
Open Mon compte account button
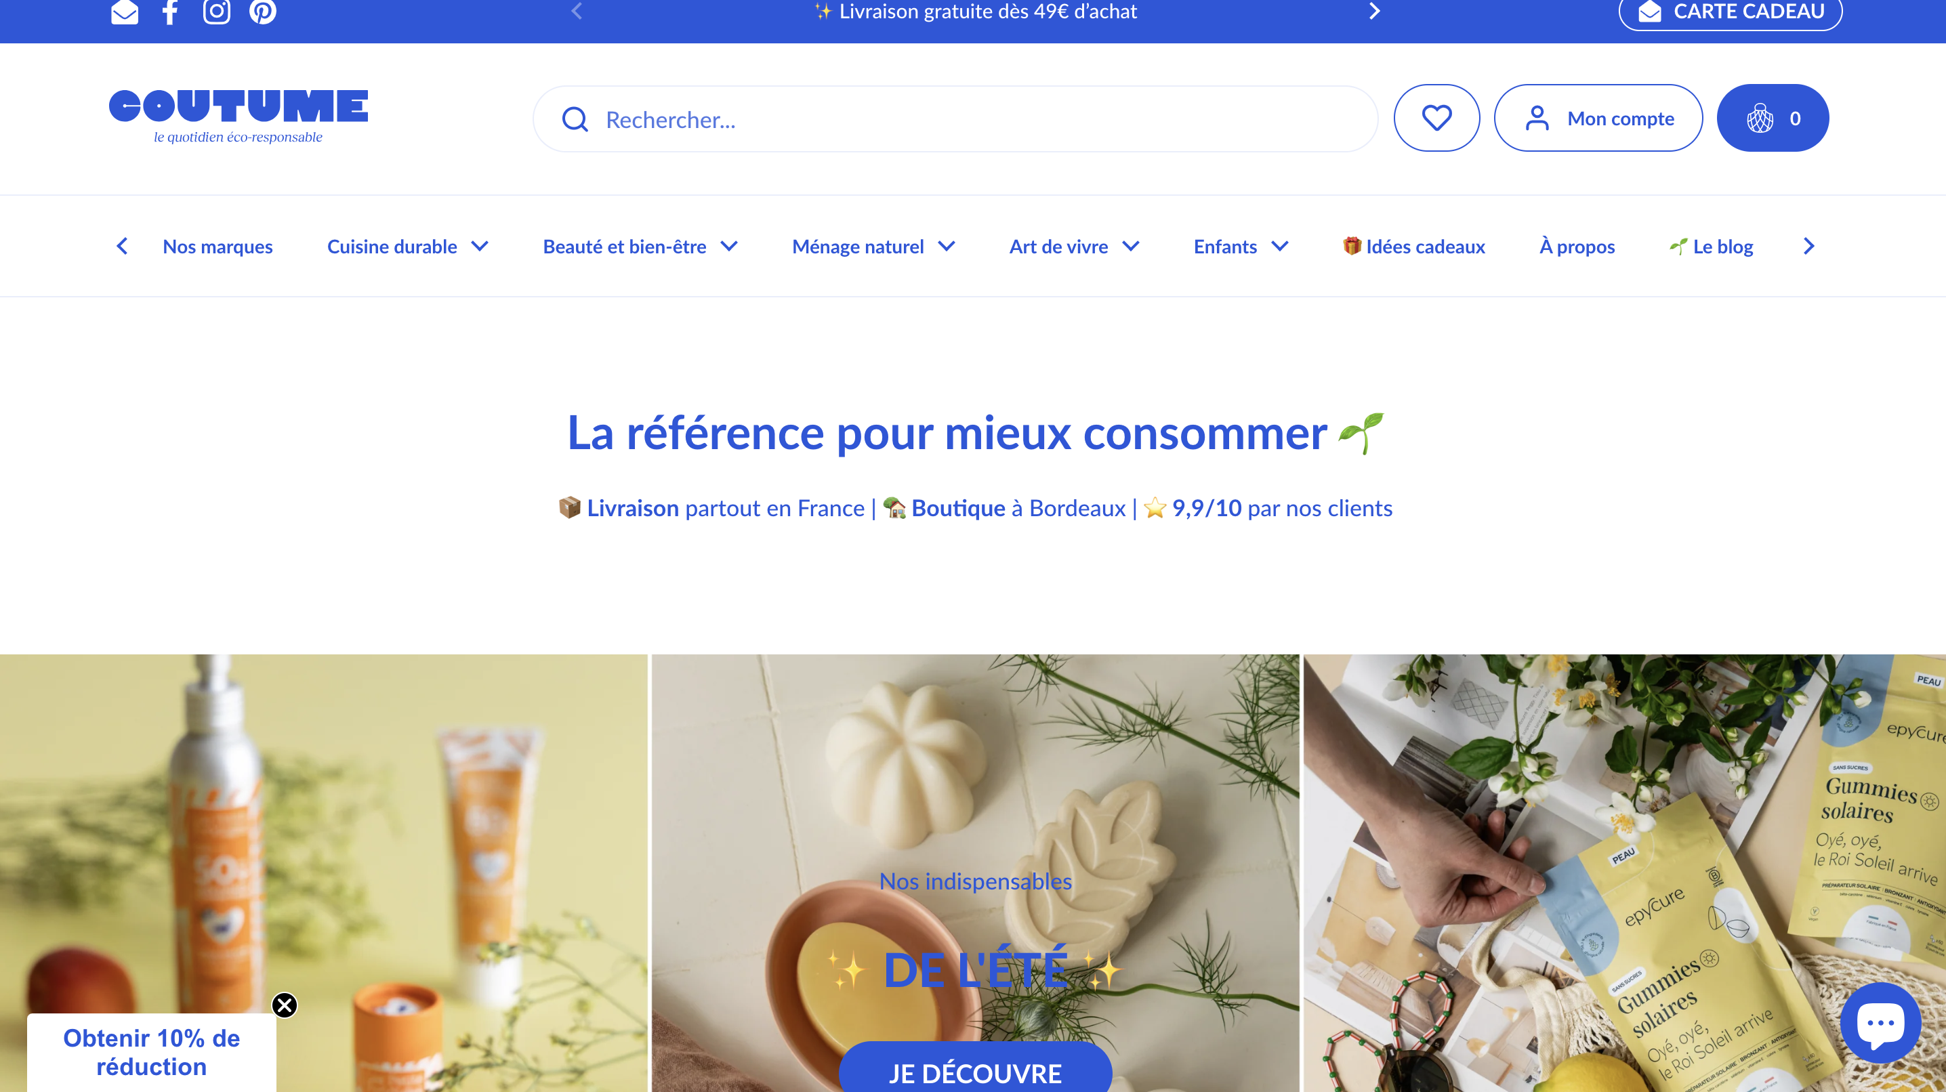pos(1598,119)
